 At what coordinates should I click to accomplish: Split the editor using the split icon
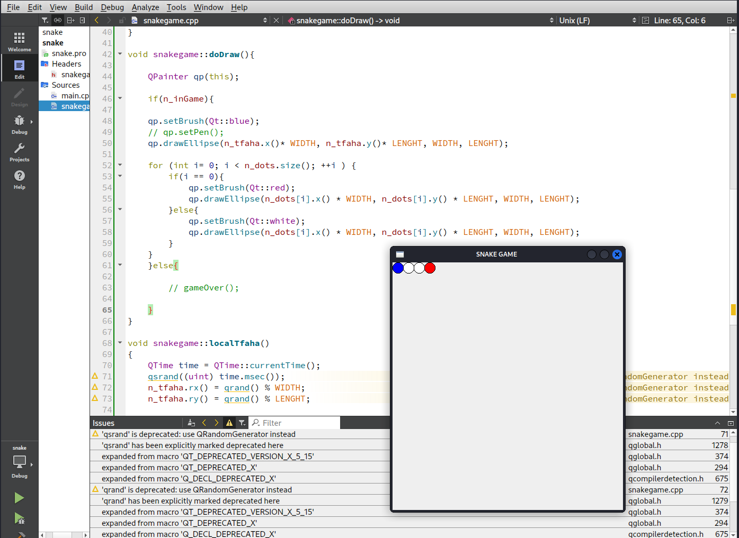(x=69, y=20)
